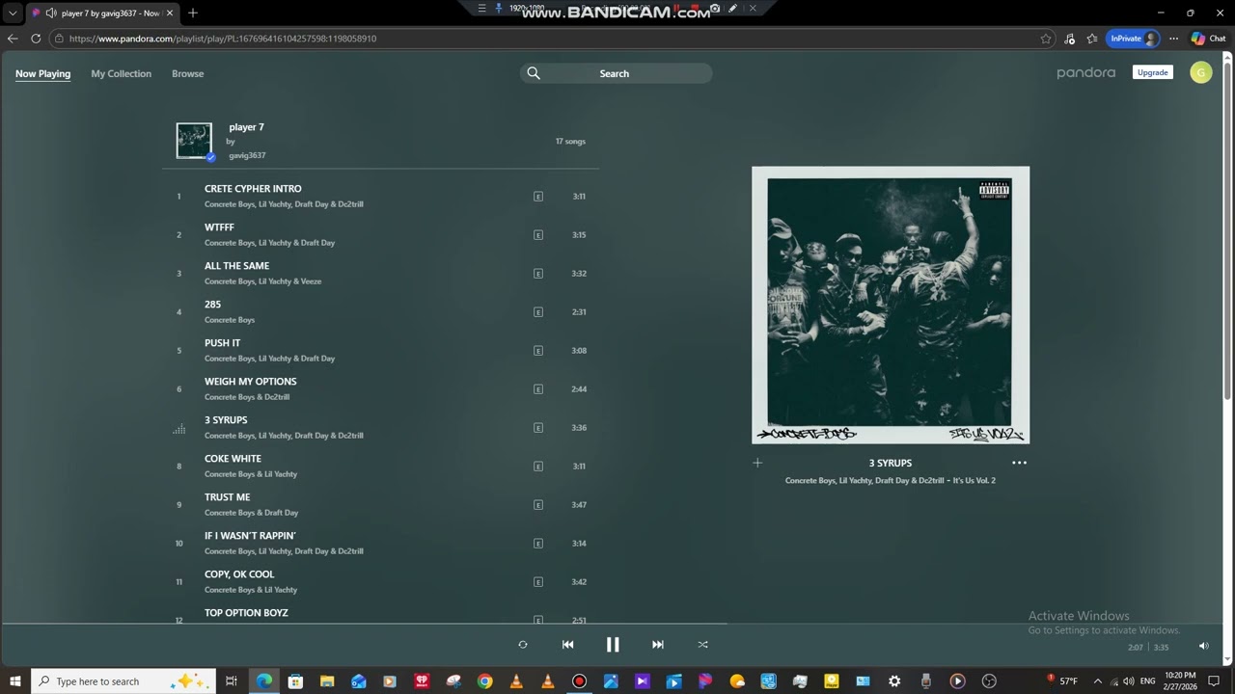The width and height of the screenshot is (1235, 694).
Task: Open the InPrivate profile button
Action: point(1133,39)
